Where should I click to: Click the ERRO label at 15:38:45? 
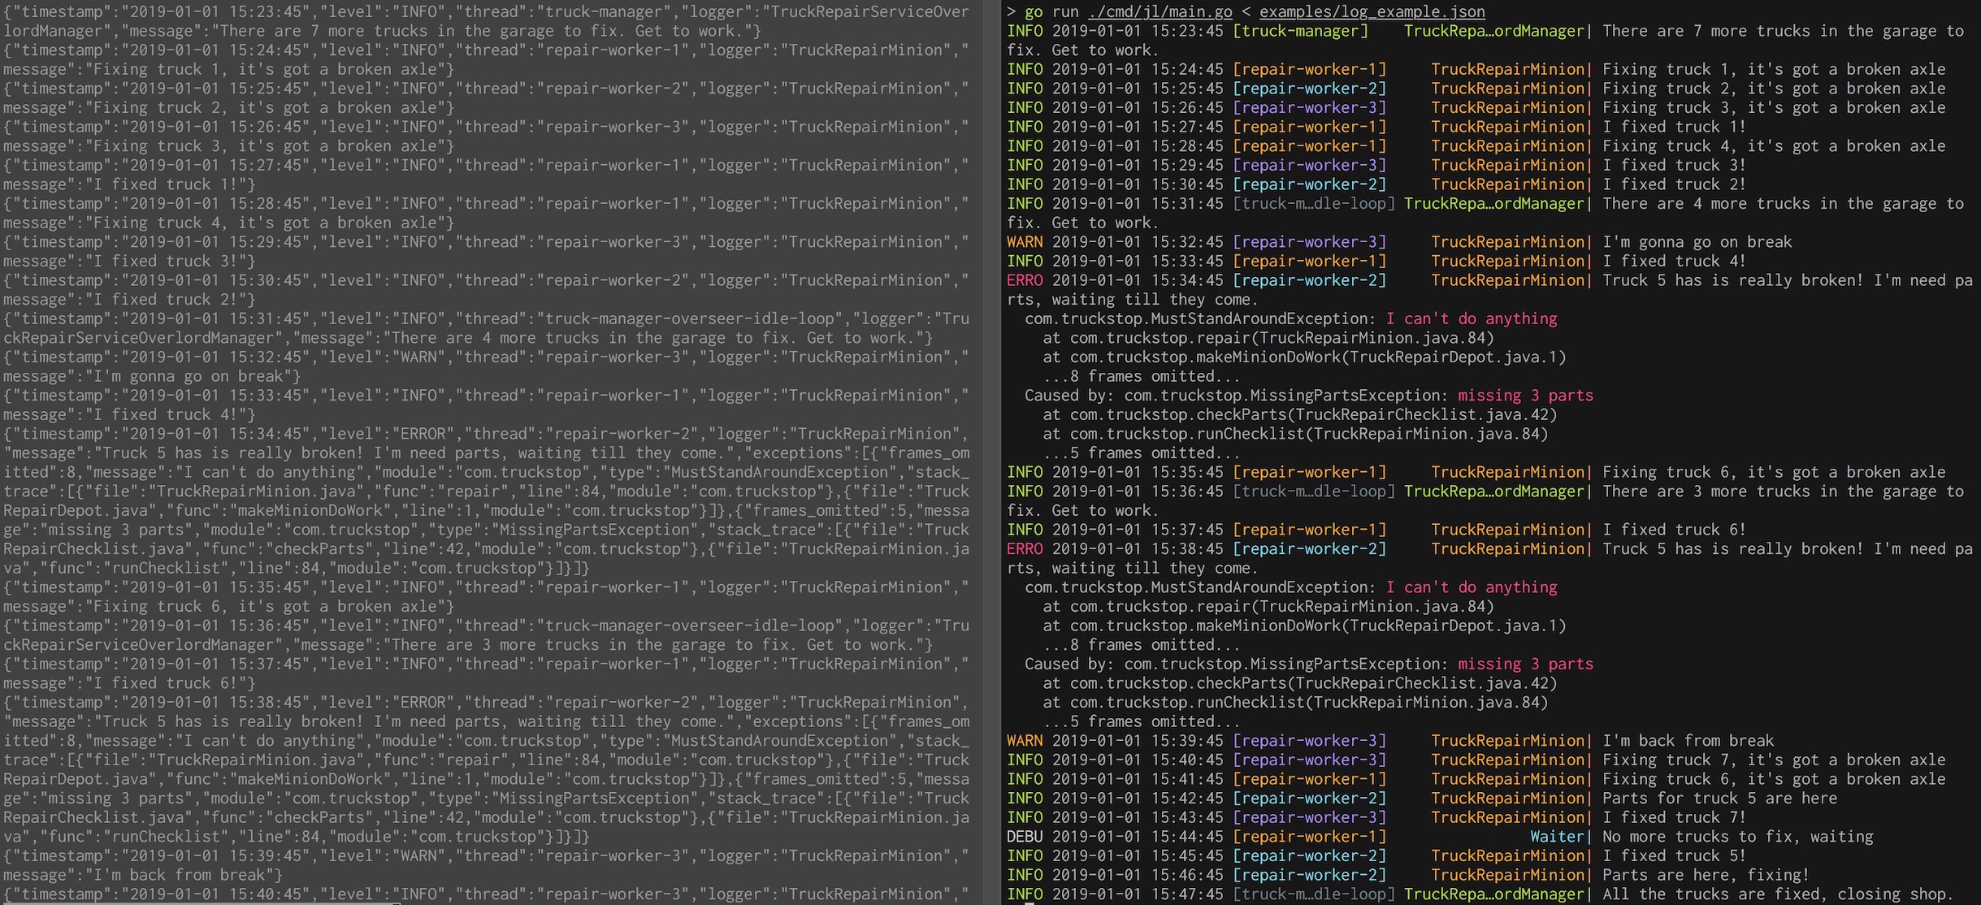pos(1025,548)
